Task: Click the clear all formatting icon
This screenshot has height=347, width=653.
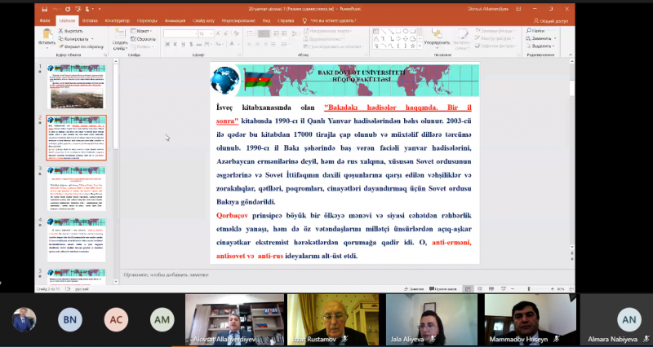Action: pyautogui.click(x=236, y=33)
